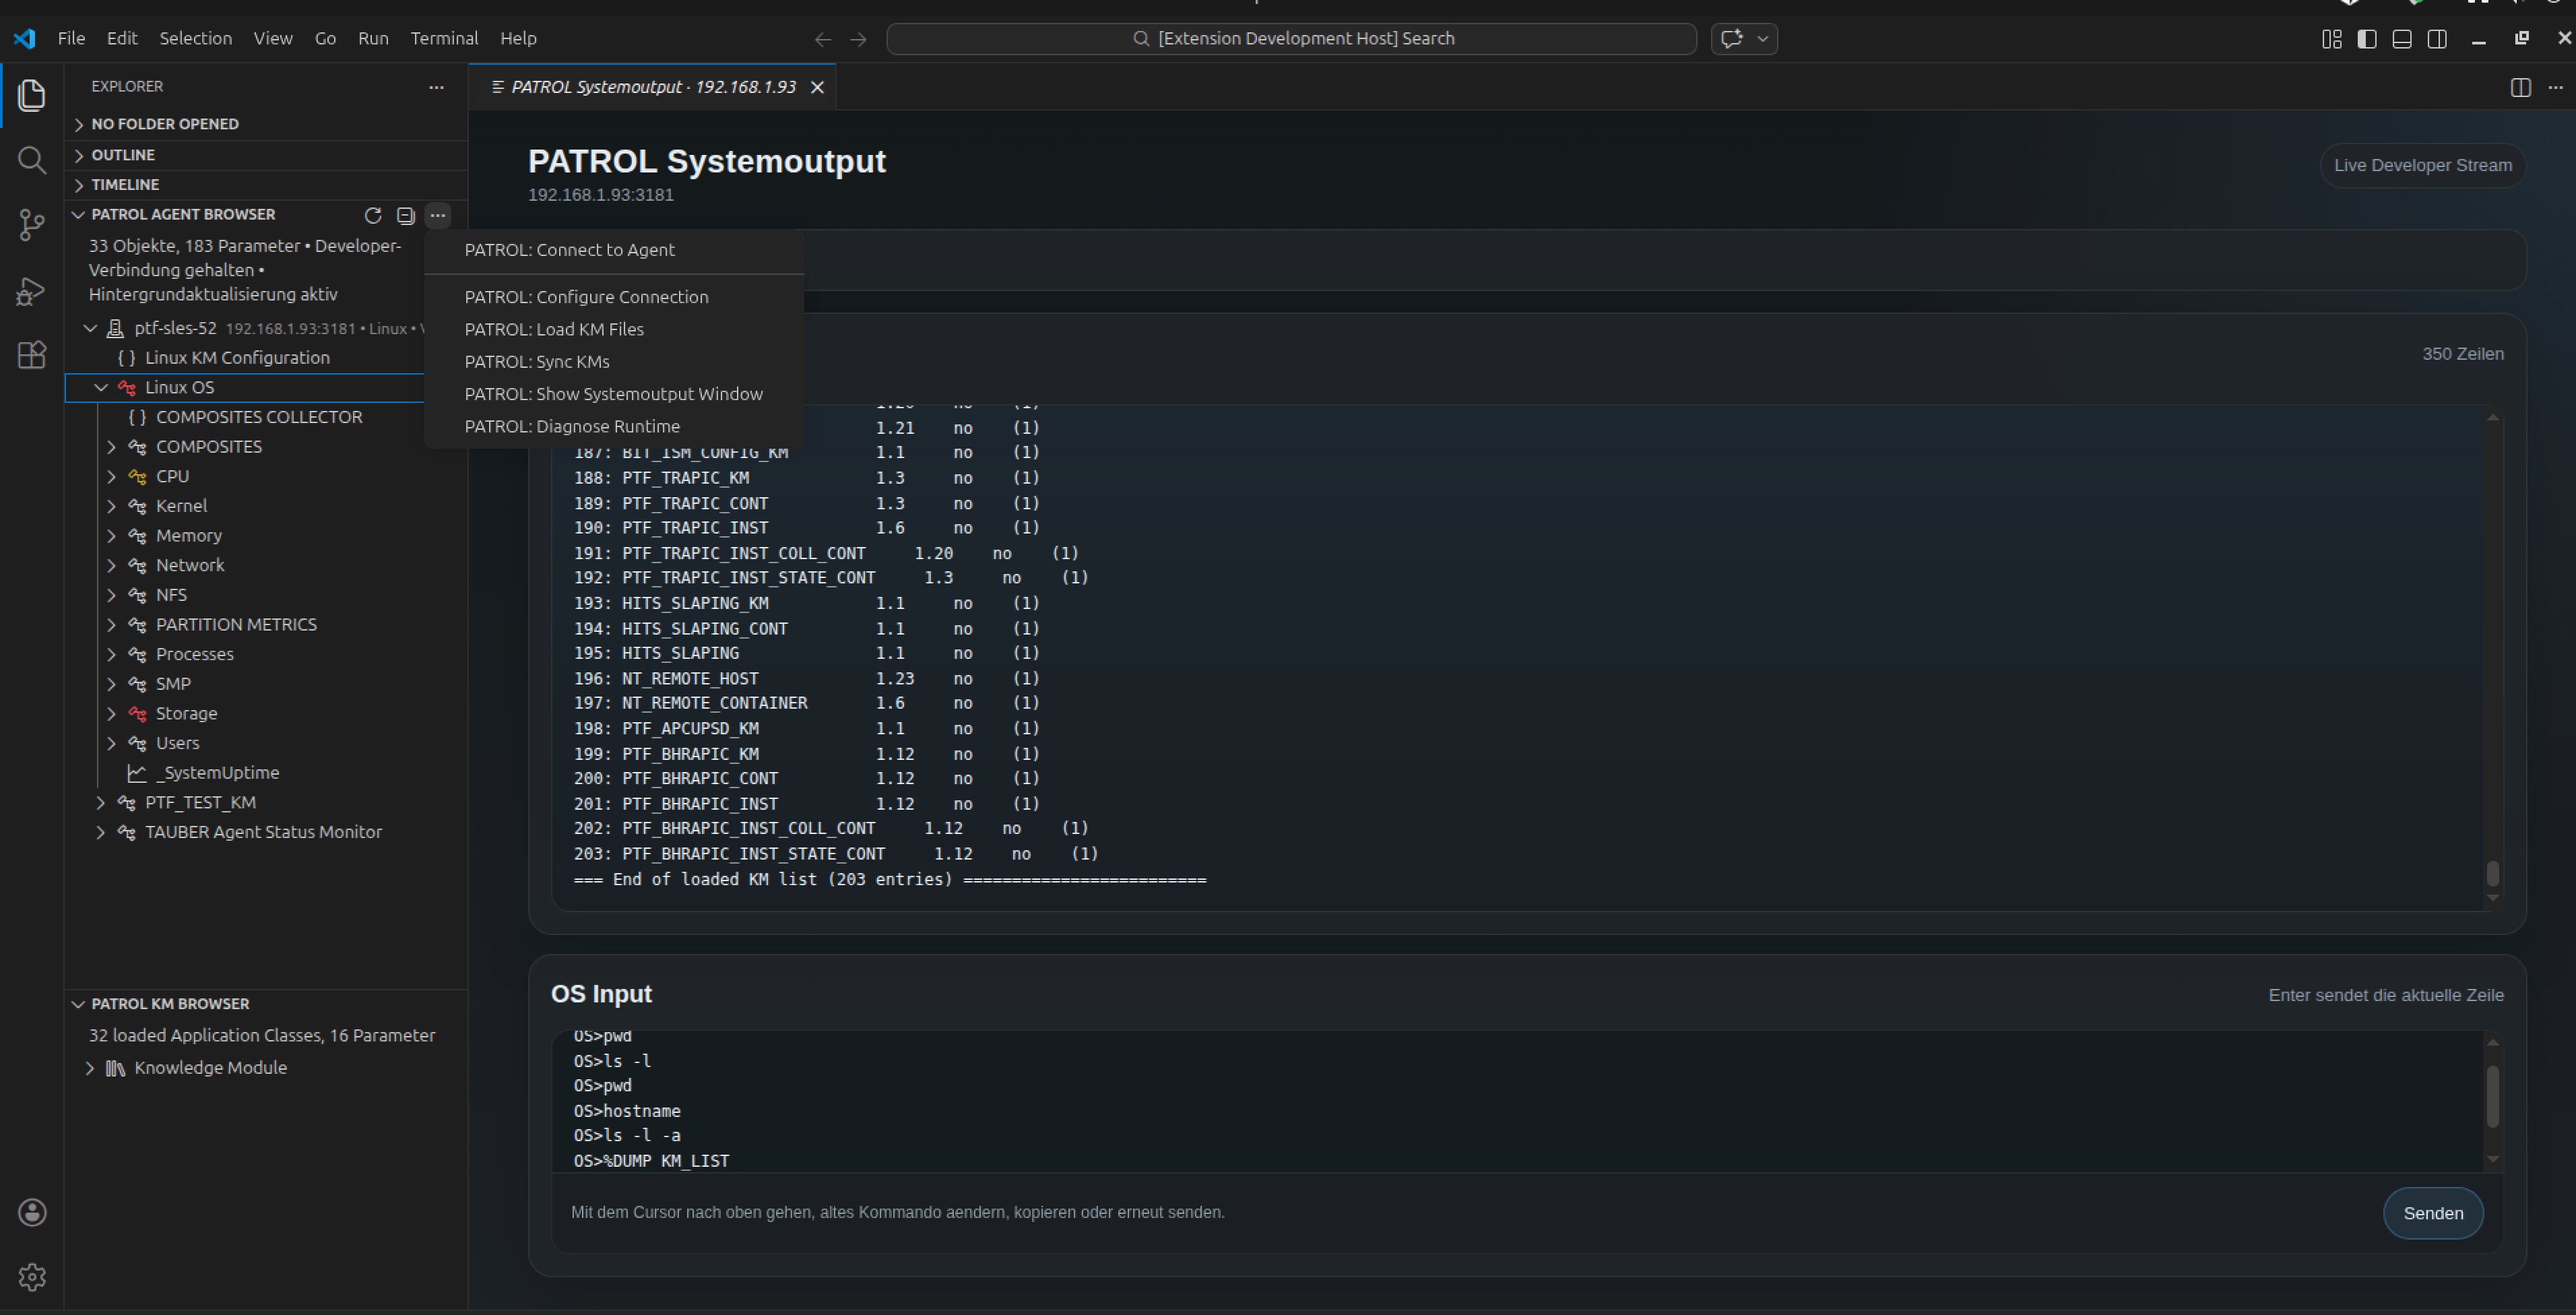2576x1315 pixels.
Task: Open the Accounts icon in activity bar
Action: tap(32, 1213)
